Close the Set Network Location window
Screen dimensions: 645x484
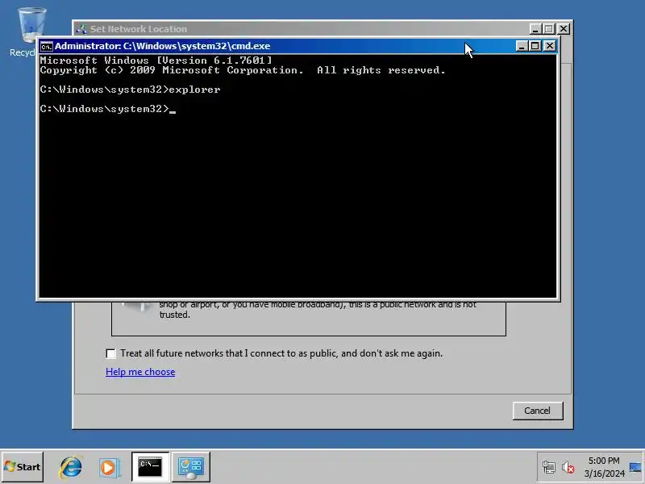(563, 29)
